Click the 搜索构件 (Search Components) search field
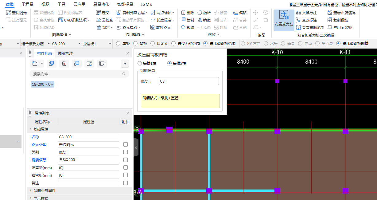This screenshot has height=200, width=377. click(x=79, y=74)
